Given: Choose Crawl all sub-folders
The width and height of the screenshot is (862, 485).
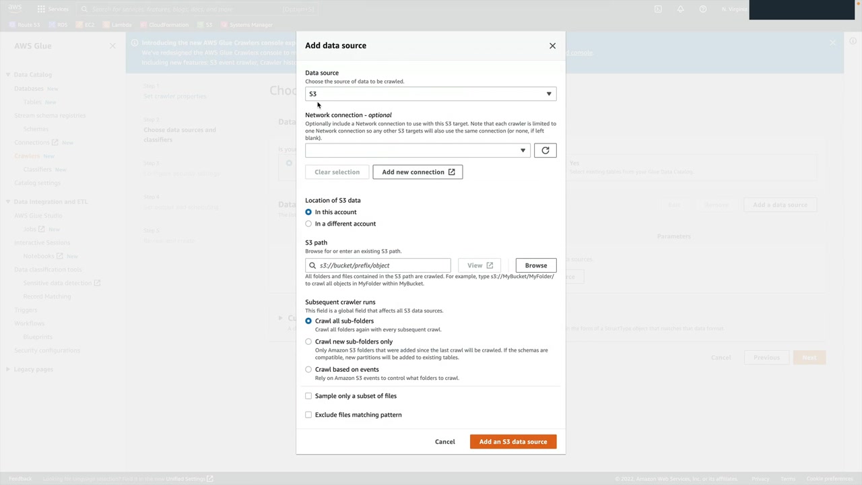Looking at the screenshot, I should click(x=308, y=321).
